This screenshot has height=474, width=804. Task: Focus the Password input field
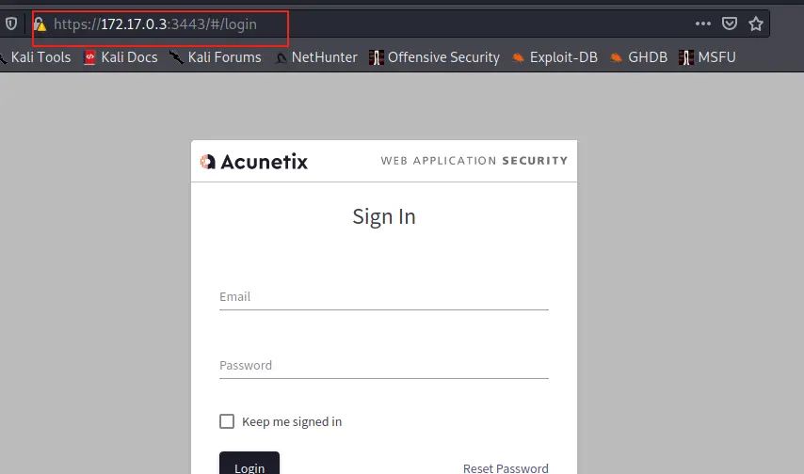(384, 366)
